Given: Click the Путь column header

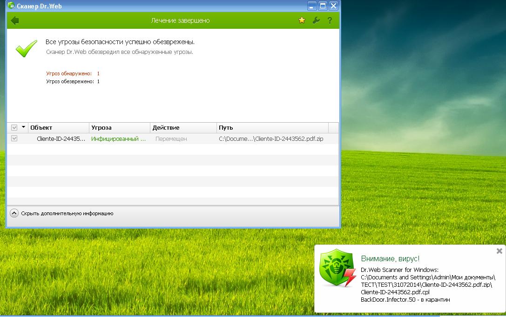Looking at the screenshot, I should point(272,128).
